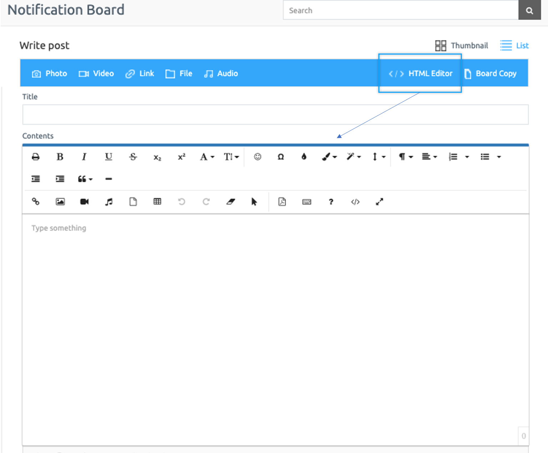The image size is (548, 453).
Task: Expand the text alignment dropdown
Action: [x=429, y=157]
